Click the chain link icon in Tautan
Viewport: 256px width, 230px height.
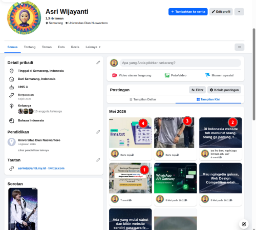click(11, 169)
